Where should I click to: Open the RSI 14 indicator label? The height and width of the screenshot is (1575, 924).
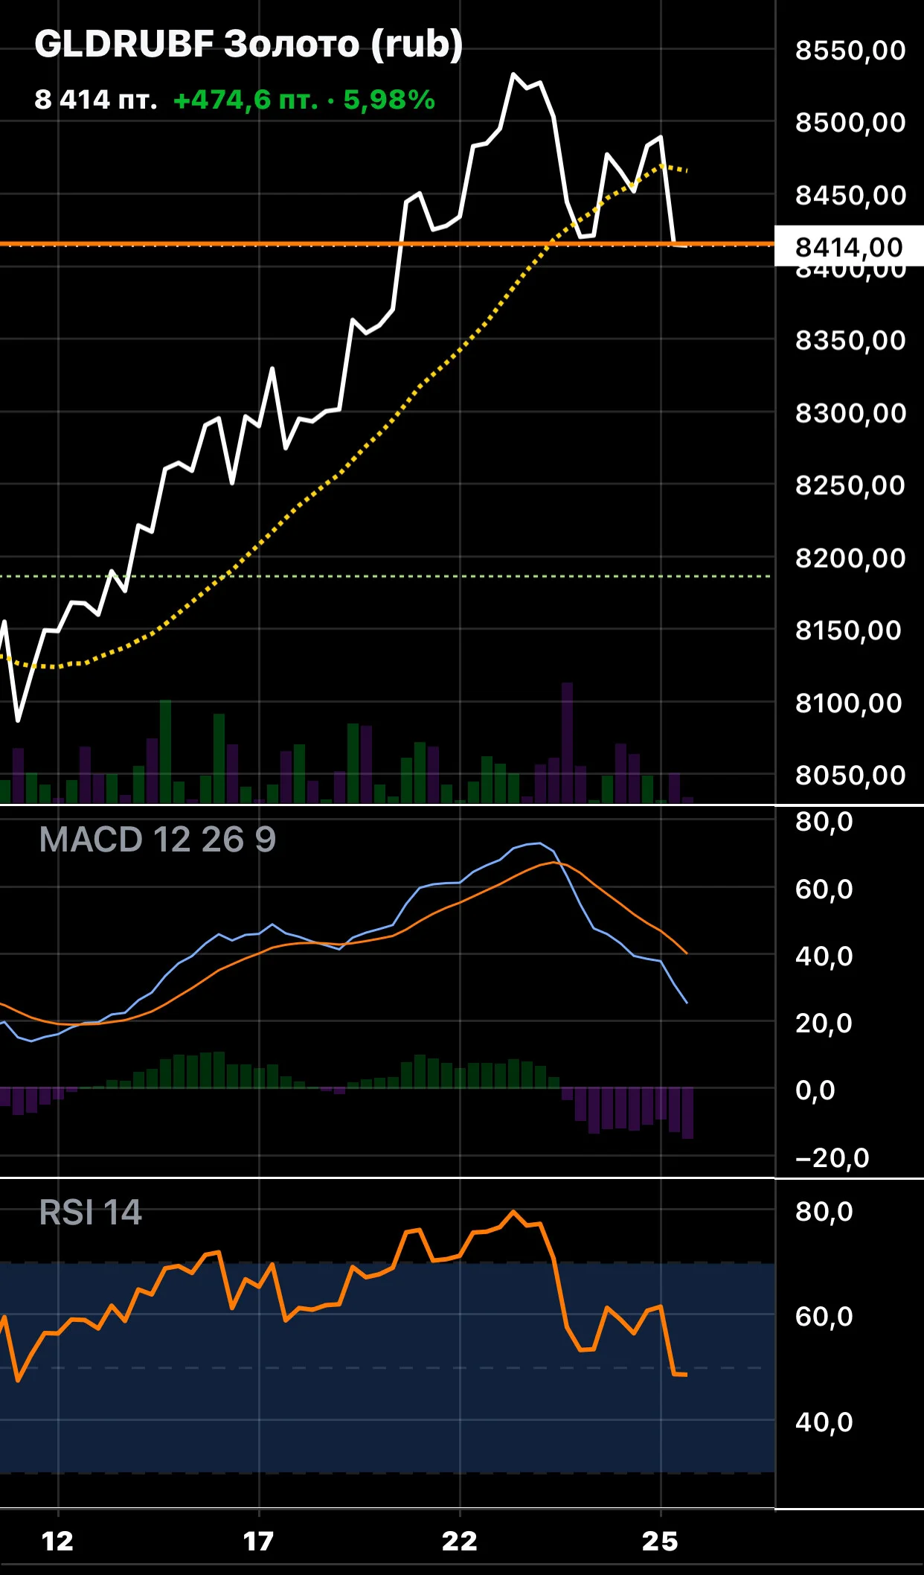[x=90, y=1213]
